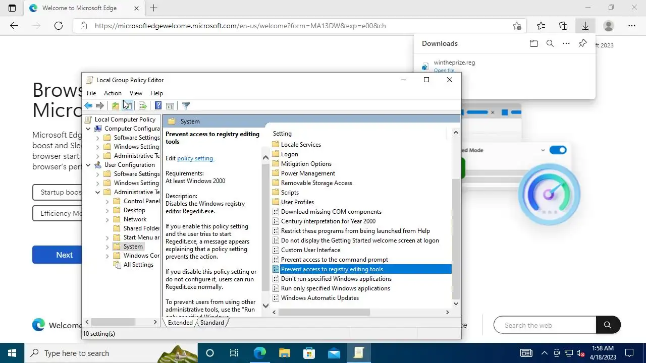Expand the Control Panel tree node
Screen dimensions: 646x363
click(x=107, y=201)
